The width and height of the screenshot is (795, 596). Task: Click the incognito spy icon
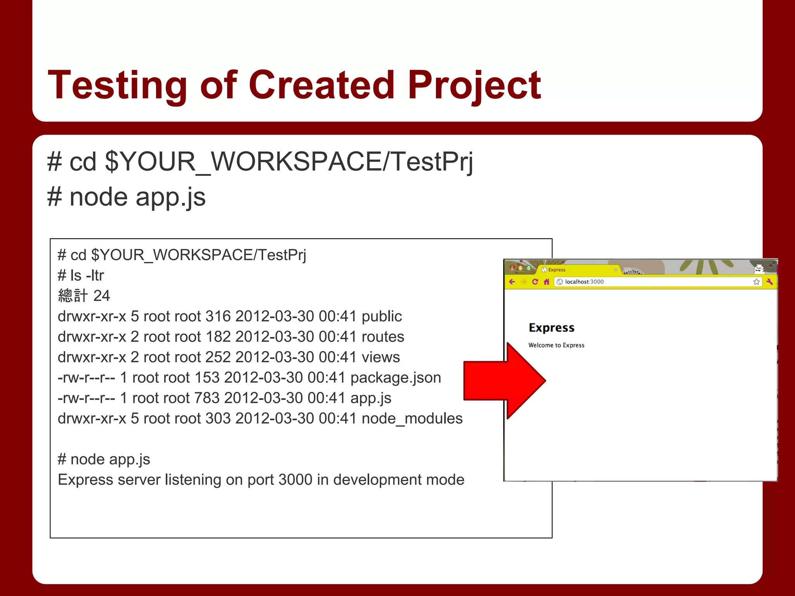pyautogui.click(x=759, y=269)
